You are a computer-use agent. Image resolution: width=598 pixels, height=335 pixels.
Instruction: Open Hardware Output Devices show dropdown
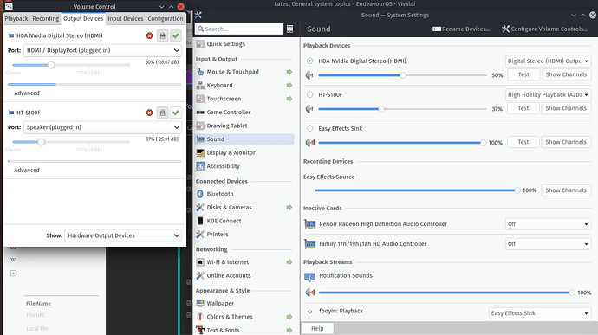point(123,235)
